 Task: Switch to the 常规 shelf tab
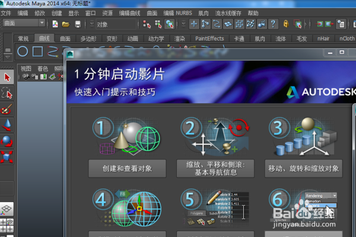tap(24, 39)
